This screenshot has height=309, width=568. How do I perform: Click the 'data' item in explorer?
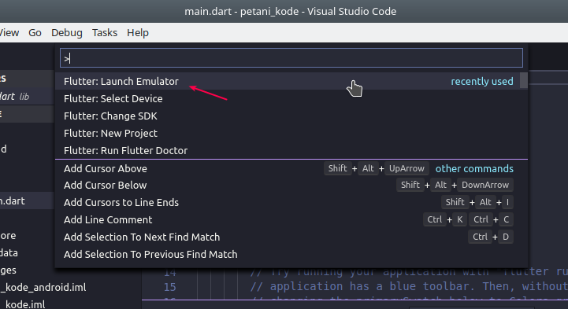pos(9,253)
